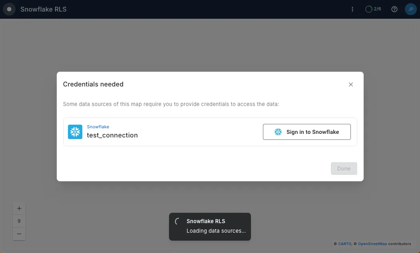Open the CARTO attribution link
420x253 pixels.
click(x=344, y=243)
